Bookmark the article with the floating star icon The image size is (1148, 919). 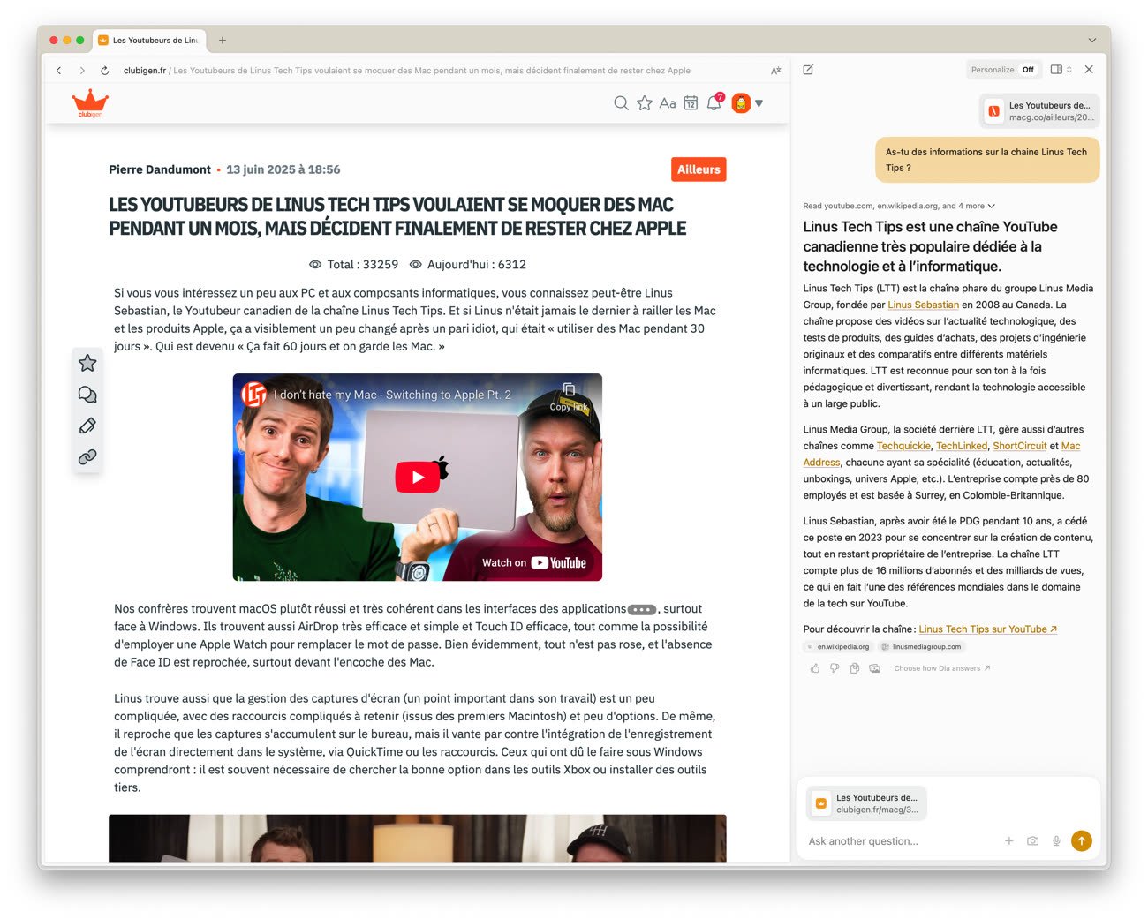pyautogui.click(x=87, y=363)
